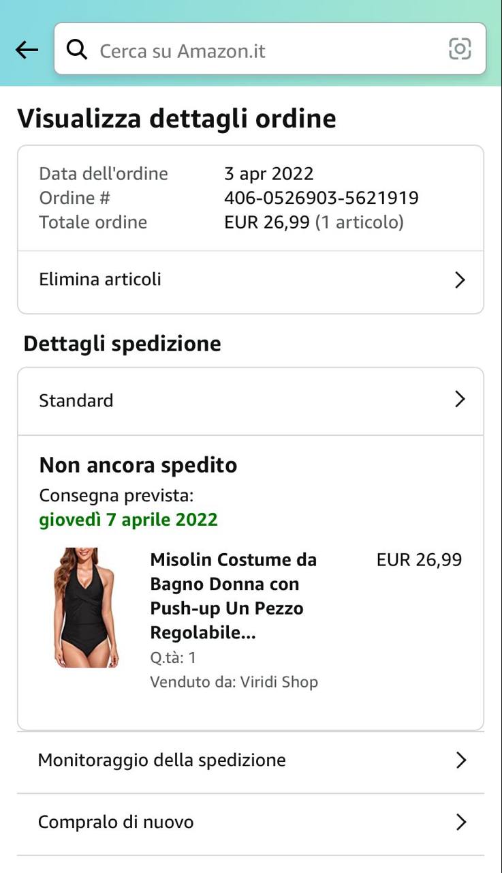Tap the black swimsuit product thumbnail
The image size is (502, 873).
pyautogui.click(x=86, y=607)
